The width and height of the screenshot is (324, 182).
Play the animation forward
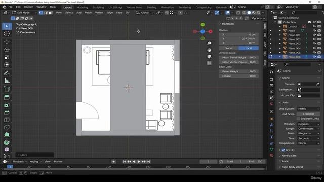[139, 162]
